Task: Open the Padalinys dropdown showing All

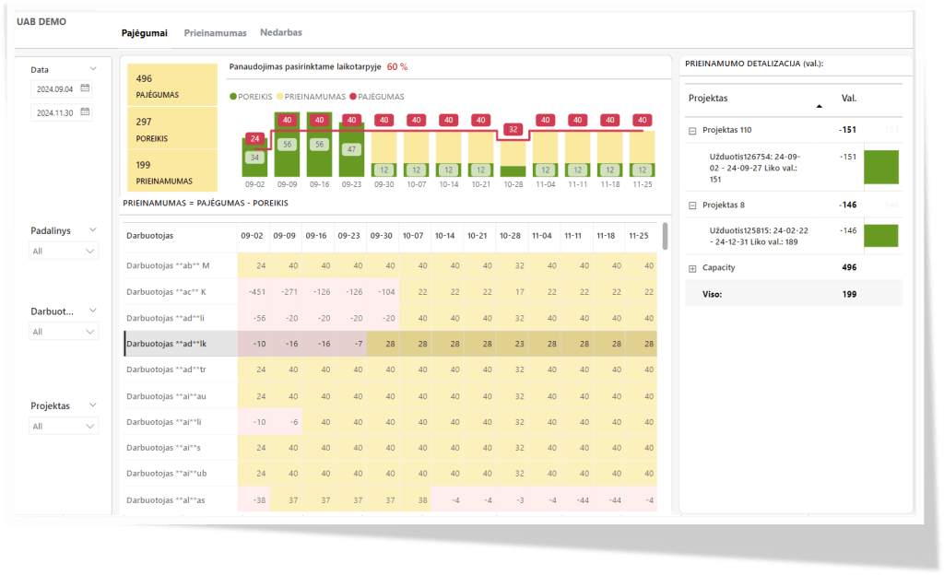Action: 63,251
